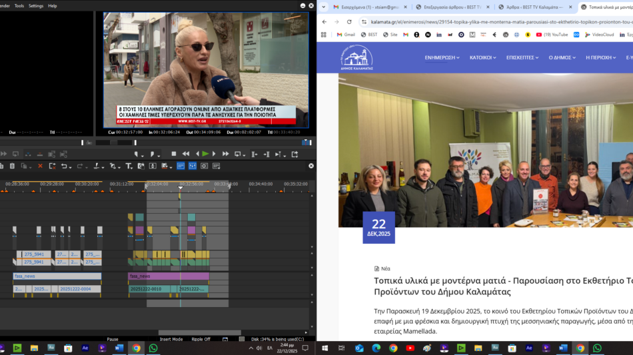The image size is (633, 355).
Task: Expand the ΚΑΤΟΙΚΟΙ navigation dropdown
Action: coord(482,57)
